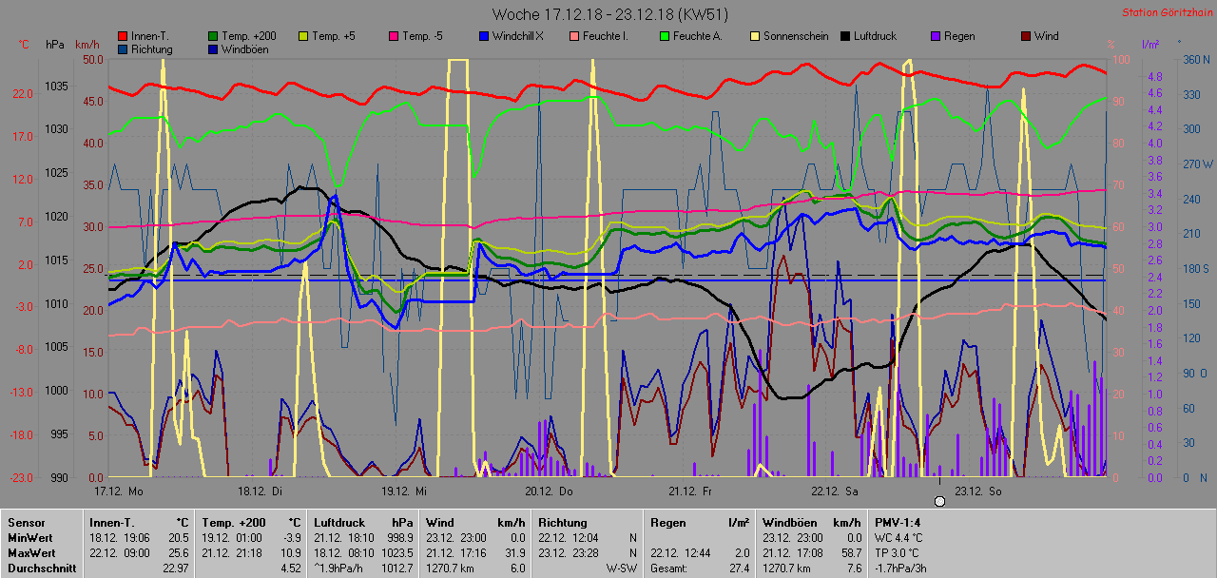Click the dark red Wind legend swatch
This screenshot has width=1217, height=578.
point(1026,36)
